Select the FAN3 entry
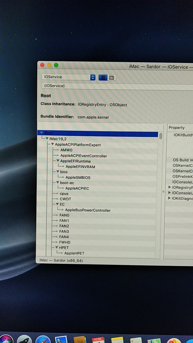 [64, 231]
